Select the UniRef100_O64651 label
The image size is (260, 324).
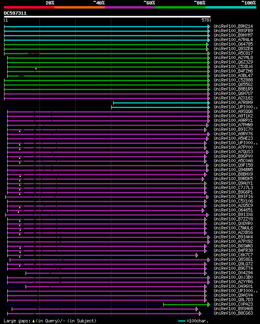(x=233, y=210)
